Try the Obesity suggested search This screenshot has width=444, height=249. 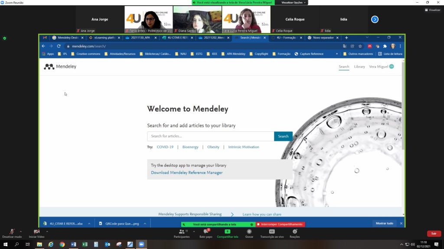point(213,147)
